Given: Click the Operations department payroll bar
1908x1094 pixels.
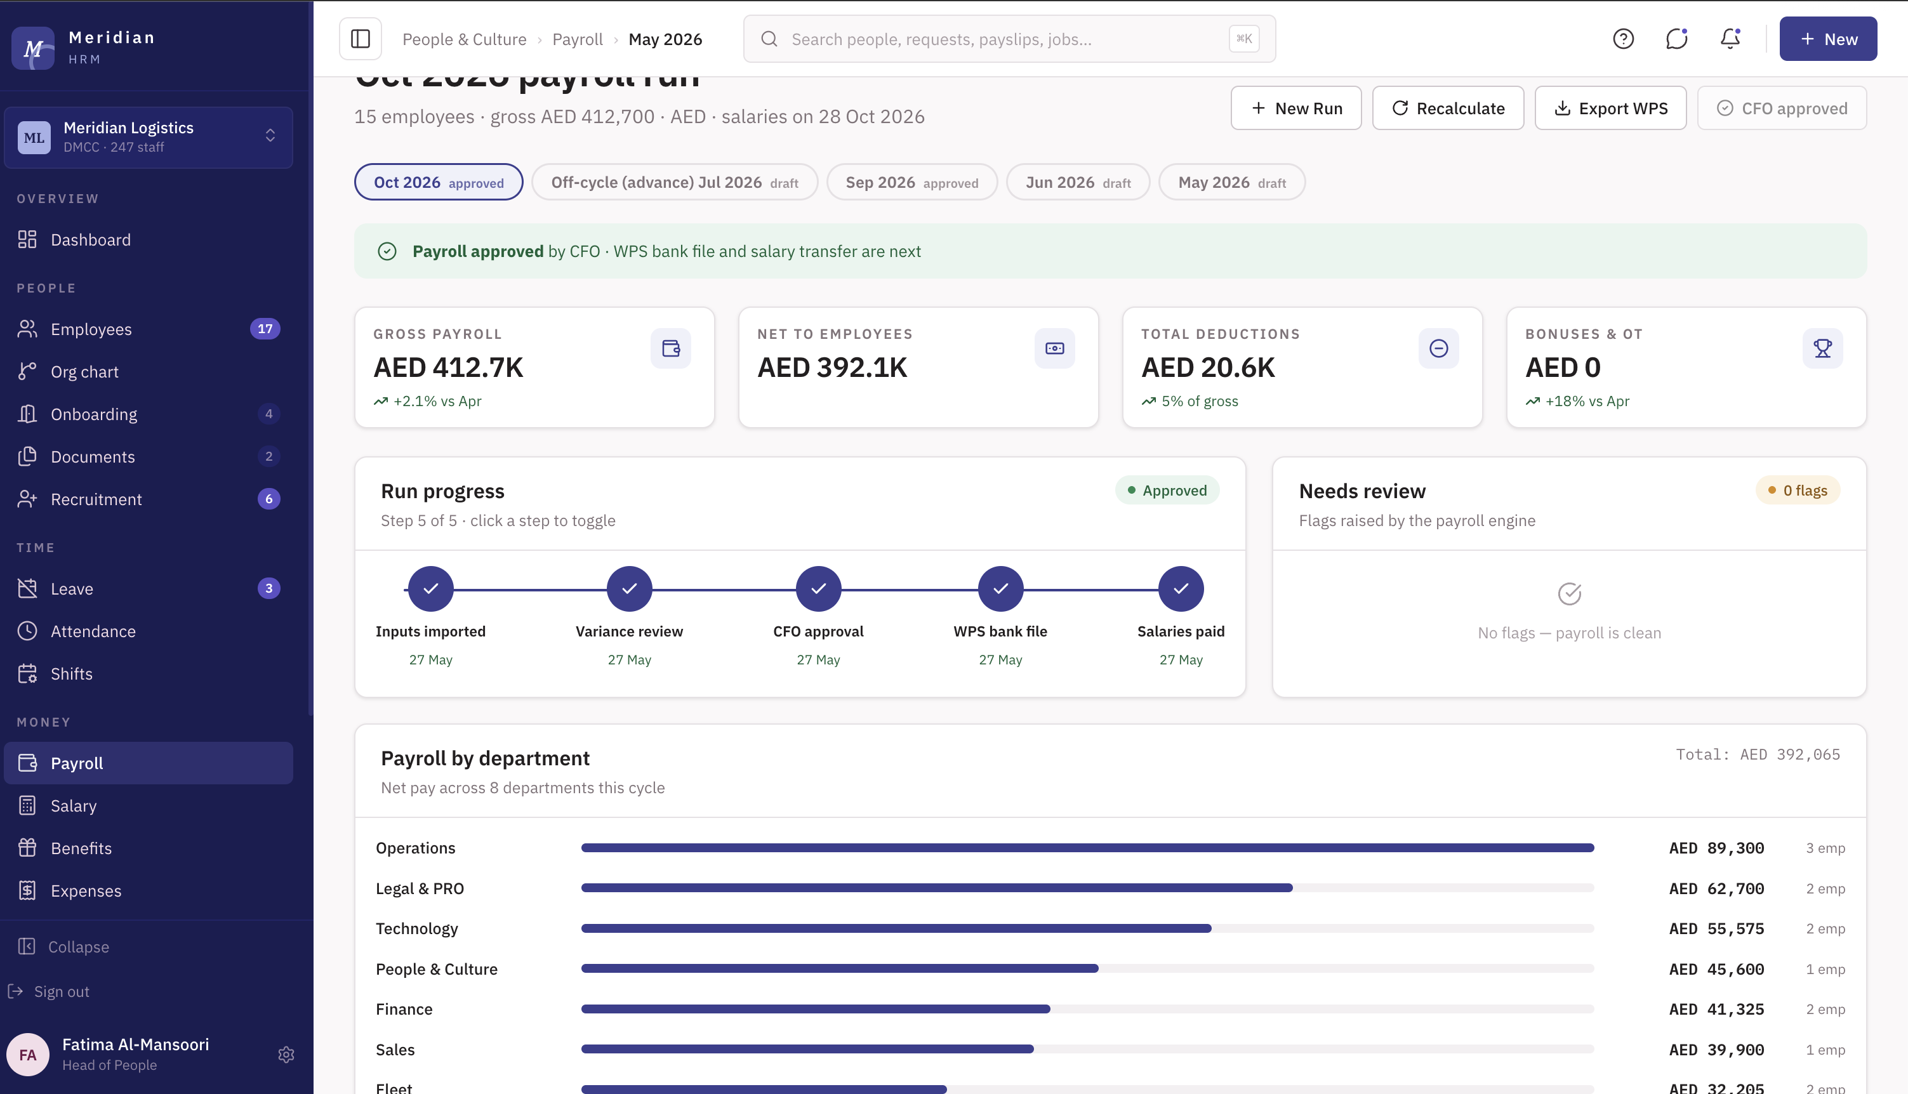Looking at the screenshot, I should (1087, 848).
